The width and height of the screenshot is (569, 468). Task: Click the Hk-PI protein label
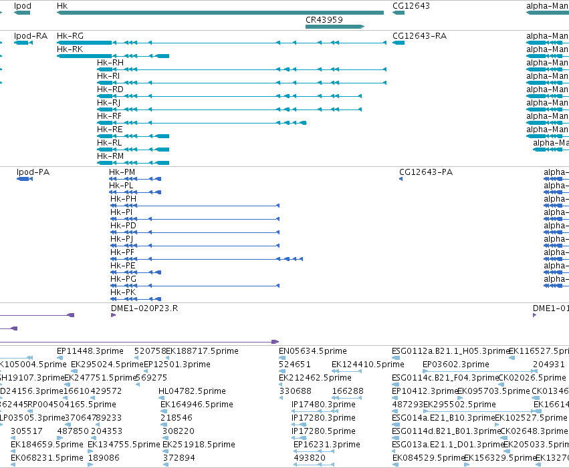(121, 212)
